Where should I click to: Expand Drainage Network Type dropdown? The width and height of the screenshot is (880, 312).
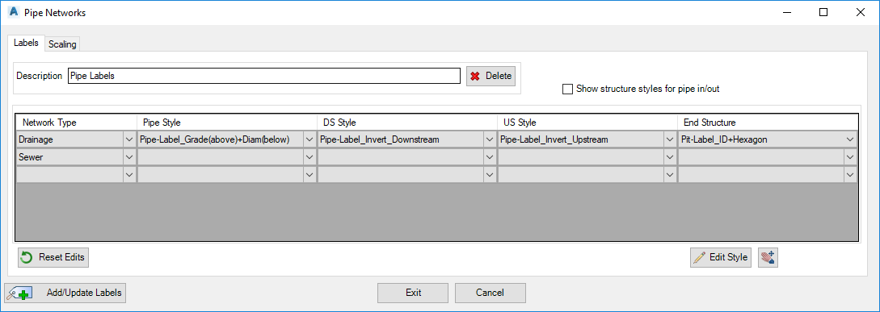tap(129, 139)
